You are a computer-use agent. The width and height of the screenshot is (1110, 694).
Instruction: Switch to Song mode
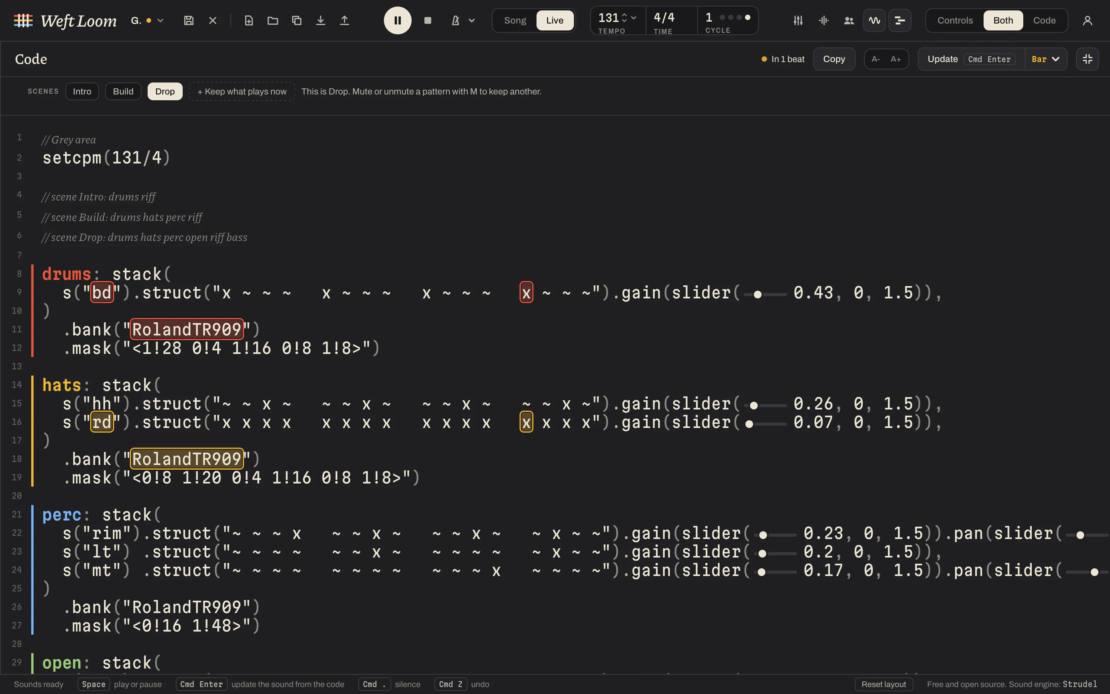tap(515, 20)
